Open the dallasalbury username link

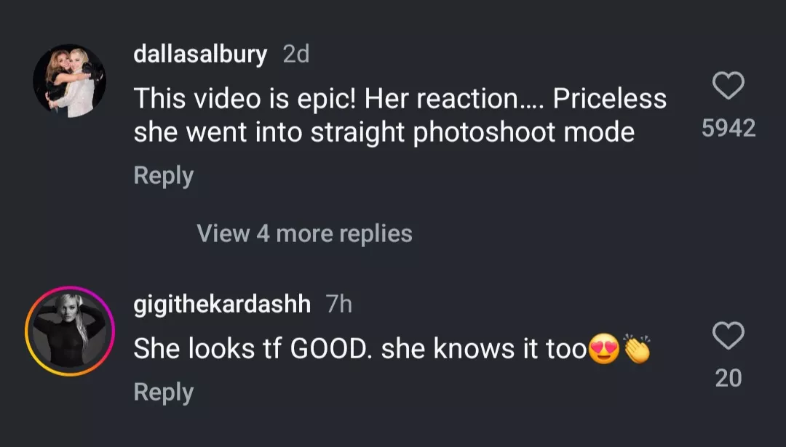[x=200, y=54]
